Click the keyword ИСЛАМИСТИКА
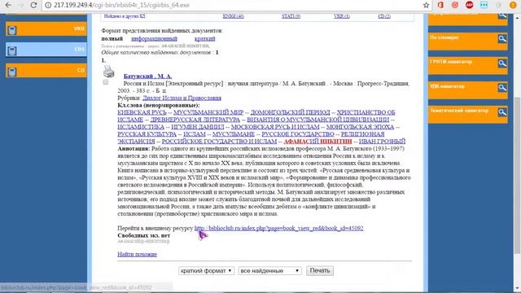Image resolution: width=521 pixels, height=293 pixels. click(x=141, y=127)
